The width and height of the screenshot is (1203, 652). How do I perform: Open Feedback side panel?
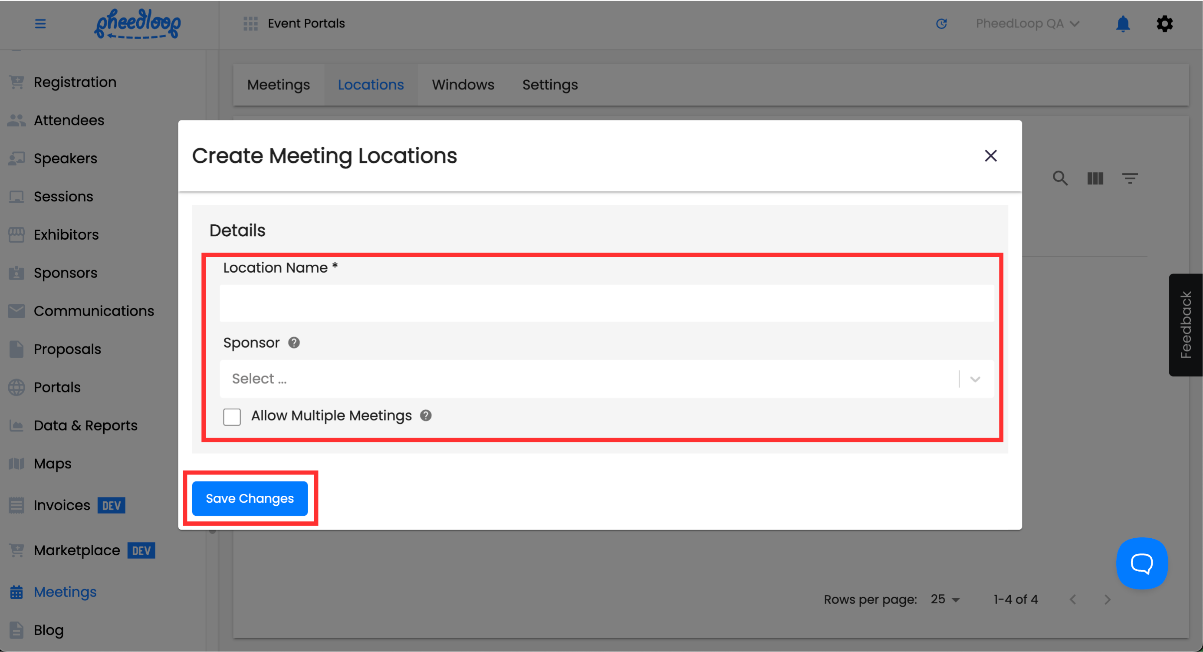pos(1185,325)
